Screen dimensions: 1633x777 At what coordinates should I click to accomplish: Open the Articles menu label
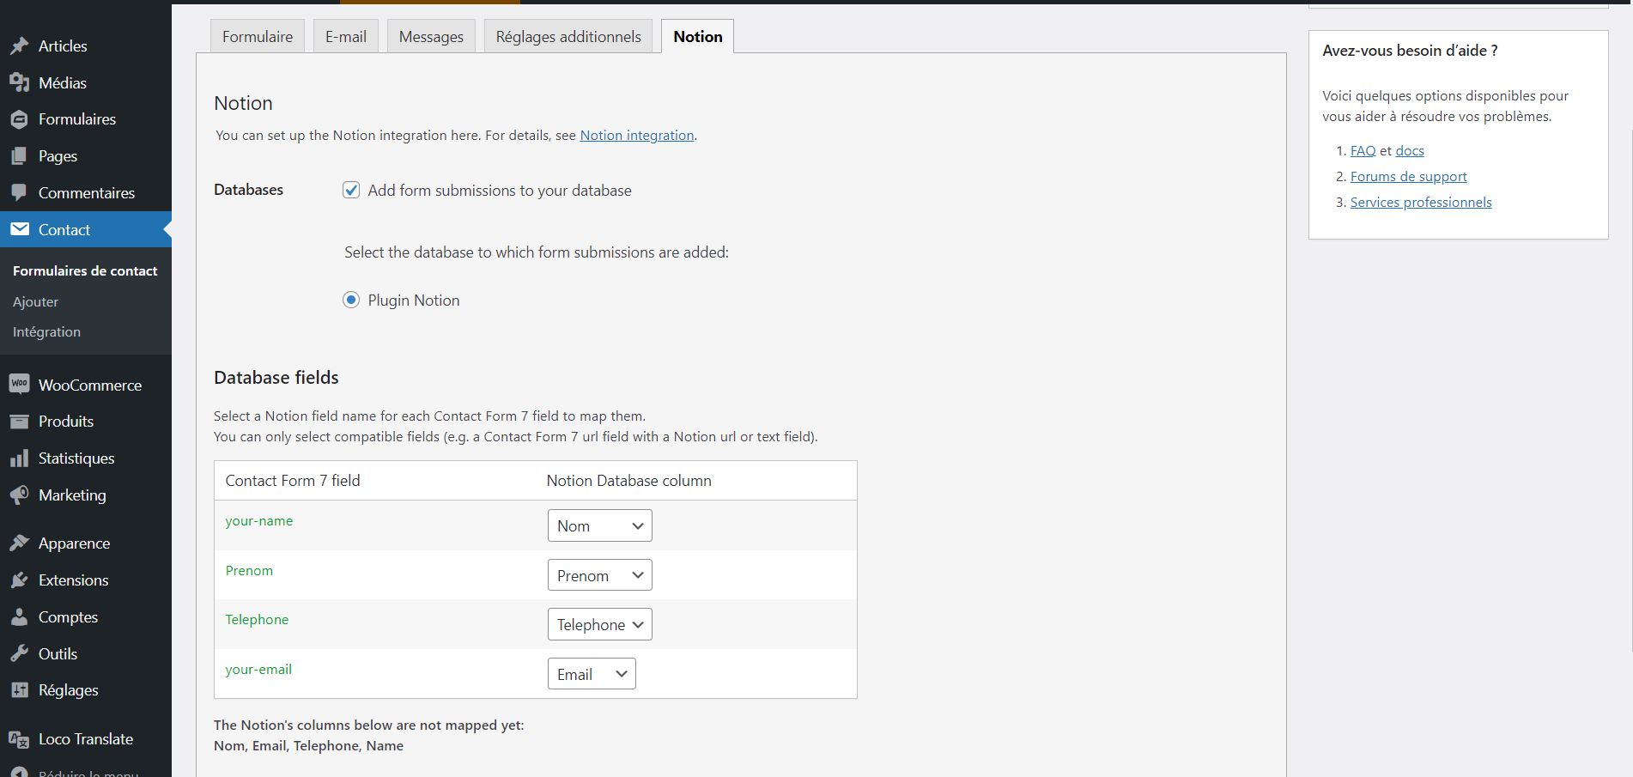click(x=63, y=46)
